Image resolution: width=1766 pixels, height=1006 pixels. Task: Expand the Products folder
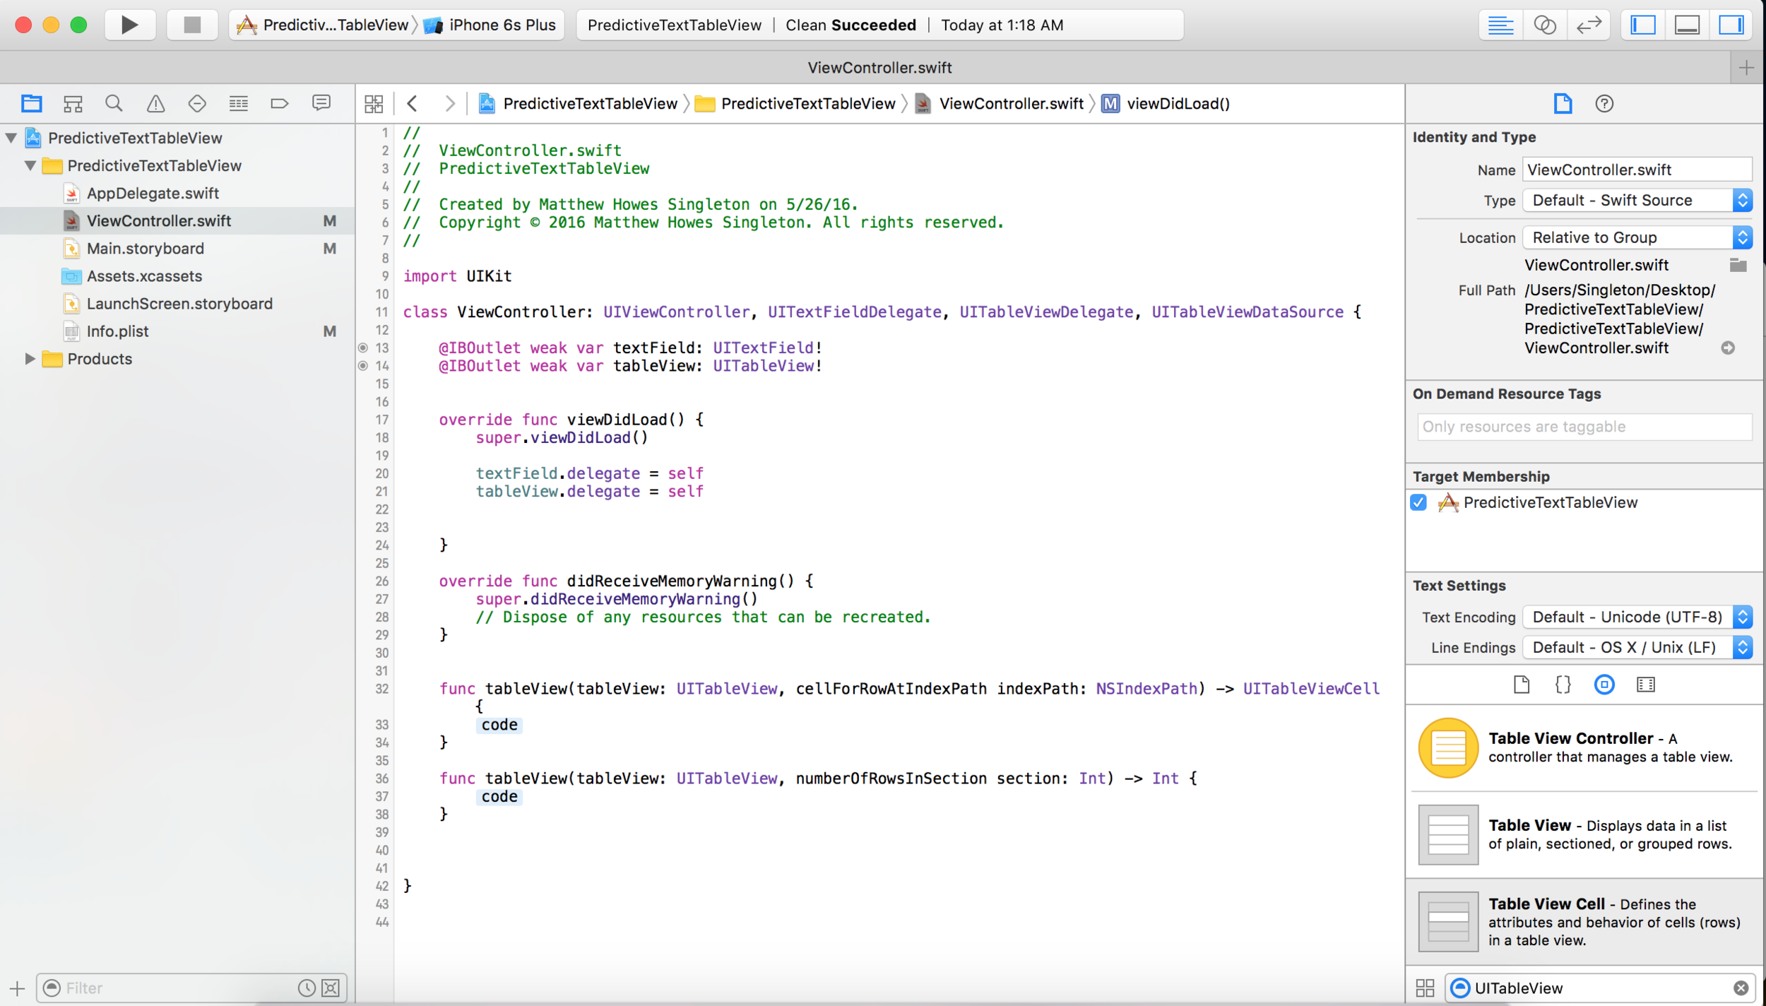30,359
